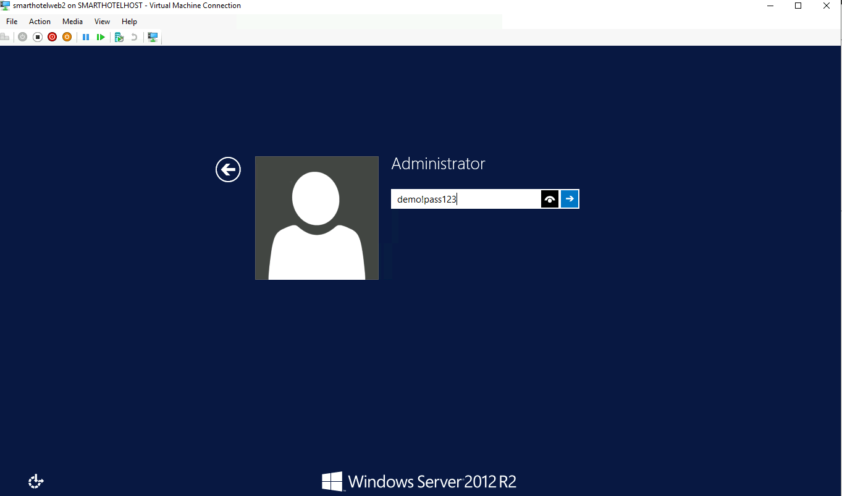Open the File menu
Screen dimensions: 842x496
coord(12,22)
